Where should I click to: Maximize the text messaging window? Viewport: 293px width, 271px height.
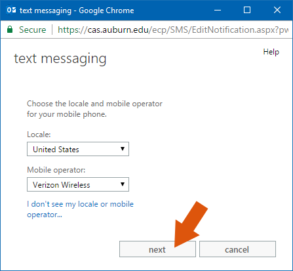coord(247,10)
